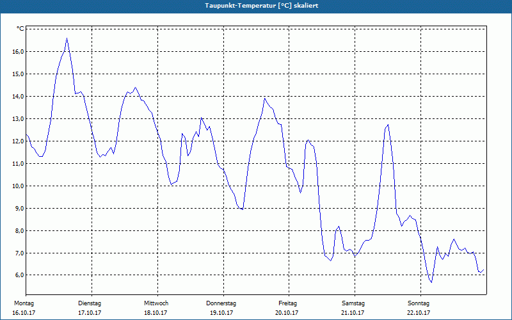Click the date 18.10.17
The width and height of the screenshot is (512, 320).
(156, 313)
